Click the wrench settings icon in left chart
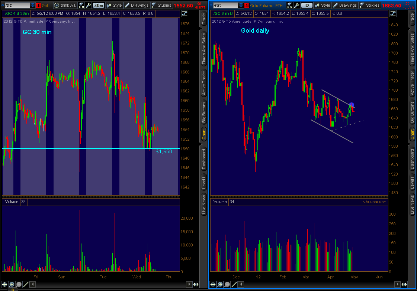The width and height of the screenshot is (417, 291). 88,5
